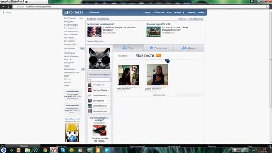Switch to the Поклонники tab
Image resolution: width=272 pixels, height=153 pixels.
tap(159, 48)
